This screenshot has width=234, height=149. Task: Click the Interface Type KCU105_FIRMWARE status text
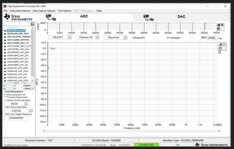pos(183,140)
